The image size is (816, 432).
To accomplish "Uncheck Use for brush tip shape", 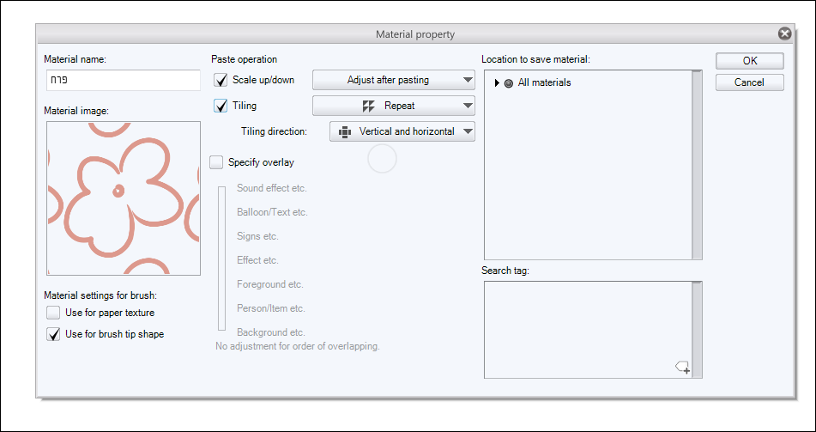I will point(54,334).
